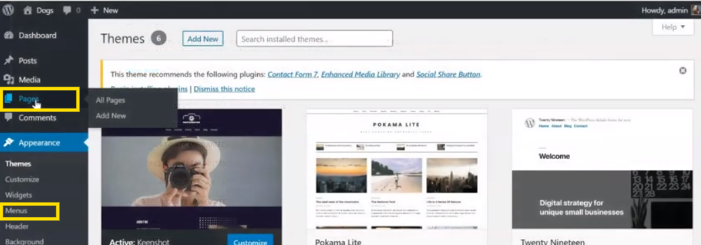This screenshot has width=701, height=245.
Task: Click the Media icon in sidebar
Action: tap(9, 80)
